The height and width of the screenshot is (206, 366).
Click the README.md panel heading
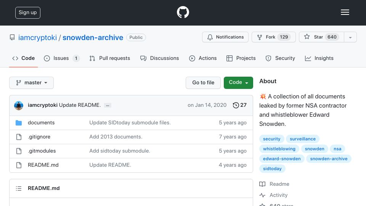[x=43, y=188]
